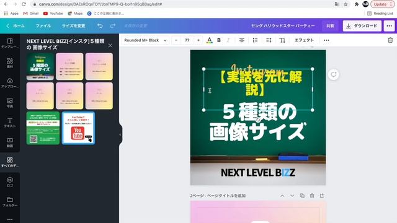Select the green chalkboard page thumbnail
Image resolution: width=397 pixels, height=223 pixels.
[x=40, y=66]
